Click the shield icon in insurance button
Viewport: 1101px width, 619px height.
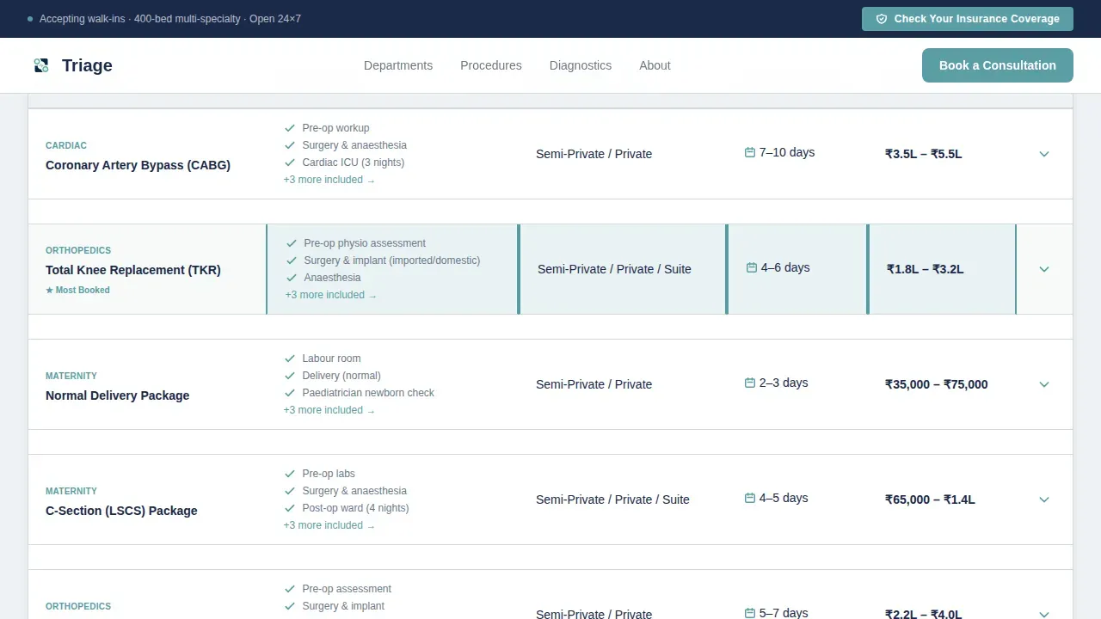tap(882, 19)
